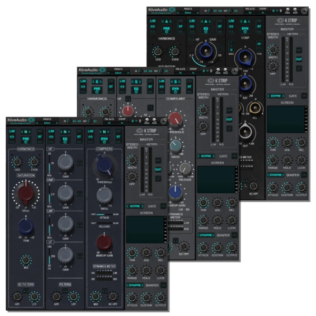Open settings logo icon in back A-model window
Viewport: 316px width, 316px height.
[304, 11]
